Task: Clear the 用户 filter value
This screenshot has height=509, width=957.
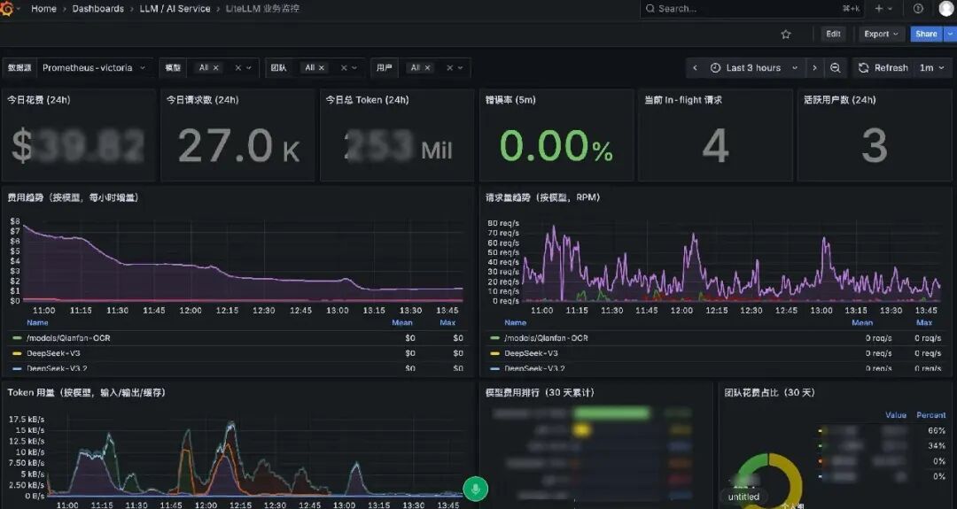Action: (x=450, y=67)
